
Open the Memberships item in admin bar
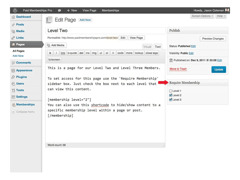[x=110, y=10]
